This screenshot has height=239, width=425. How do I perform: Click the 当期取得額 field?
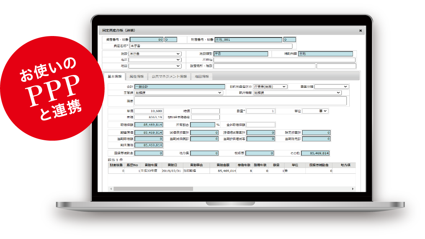pyautogui.click(x=148, y=139)
